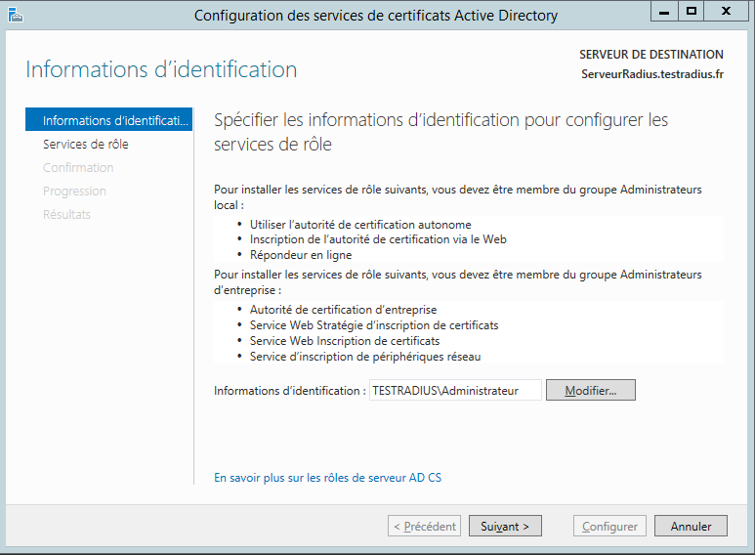Click the ServeurRadius.testradius.fr destination server name
755x555 pixels.
tap(651, 74)
